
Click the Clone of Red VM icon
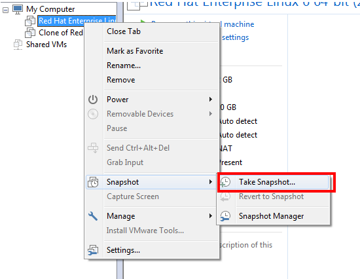(x=30, y=33)
